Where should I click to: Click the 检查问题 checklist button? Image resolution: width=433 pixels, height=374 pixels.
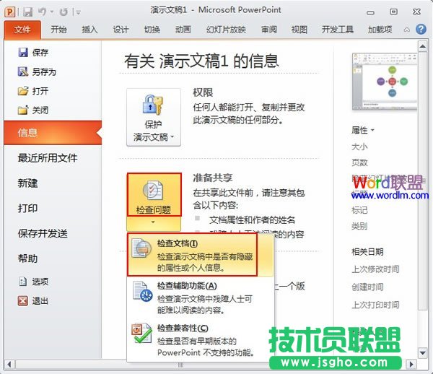pyautogui.click(x=154, y=195)
